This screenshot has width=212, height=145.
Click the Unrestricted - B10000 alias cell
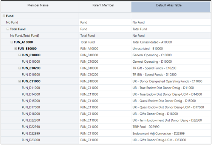[x=171, y=49]
